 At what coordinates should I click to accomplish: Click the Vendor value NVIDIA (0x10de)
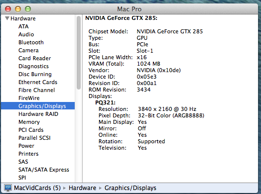point(158,70)
